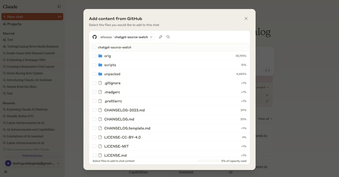
Task: Click the capacity used progress bar
Action: (x=209, y=161)
